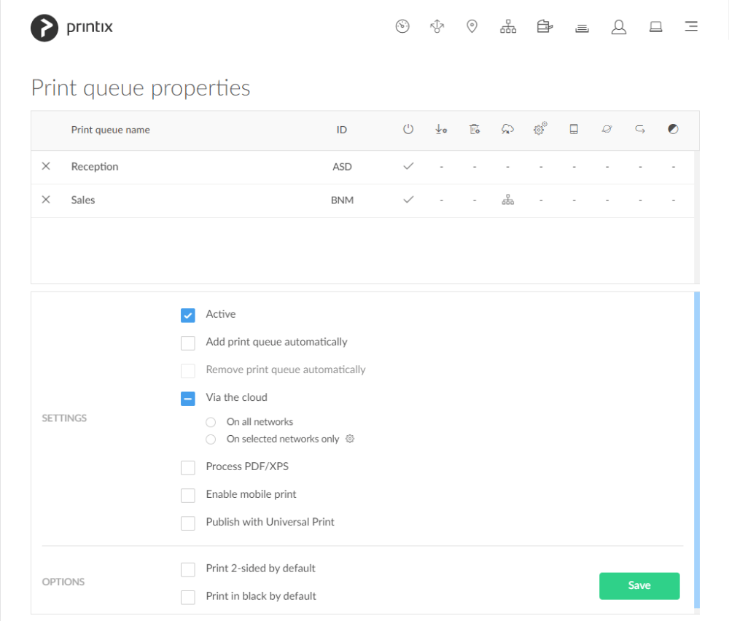This screenshot has width=729, height=621.
Task: Open the hamburger menu at top right
Action: point(691,26)
